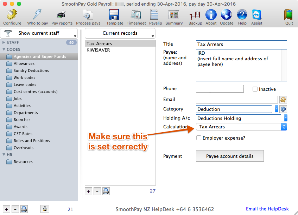Click the STAFF count badge 40
Image resolution: width=298 pixels, height=215 pixels.
coord(71,42)
